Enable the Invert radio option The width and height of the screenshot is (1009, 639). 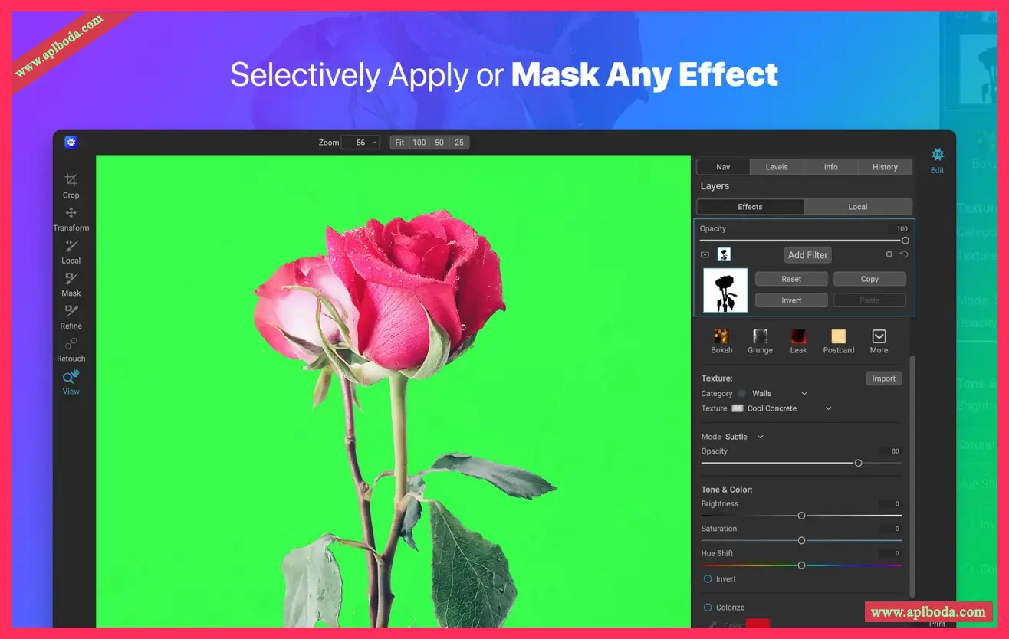pos(708,579)
